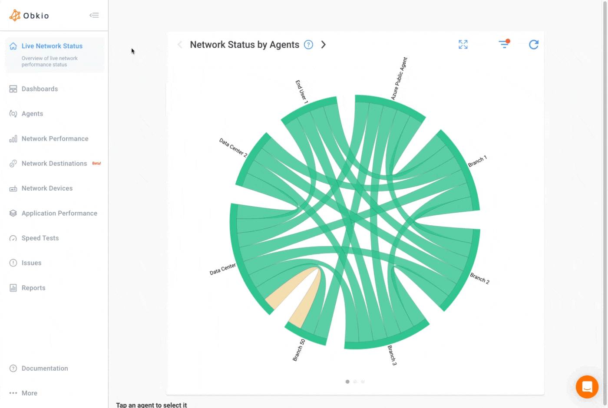Expand the chart to fullscreen view
The height and width of the screenshot is (408, 608).
pos(463,44)
